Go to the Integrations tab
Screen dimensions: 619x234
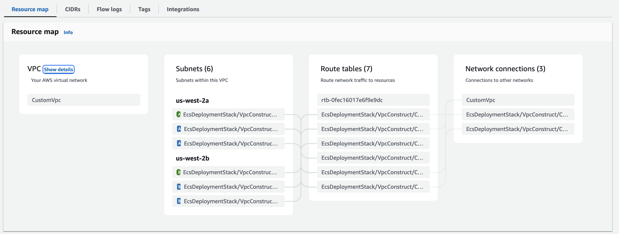tap(183, 9)
